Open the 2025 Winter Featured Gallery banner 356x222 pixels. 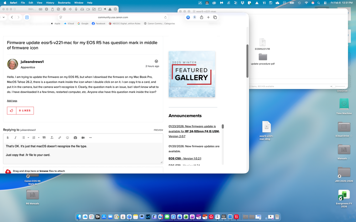192,74
